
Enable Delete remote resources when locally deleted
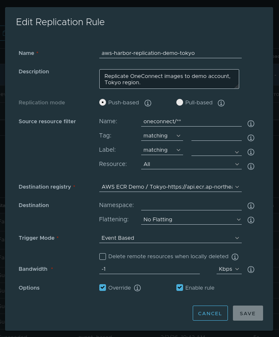[103, 257]
